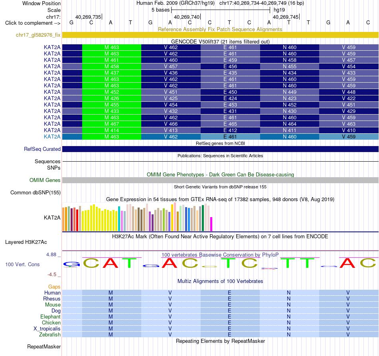The height and width of the screenshot is (356, 379).
Task: Open 'RefSeq genes from NCBI' track title
Action: [x=220, y=143]
